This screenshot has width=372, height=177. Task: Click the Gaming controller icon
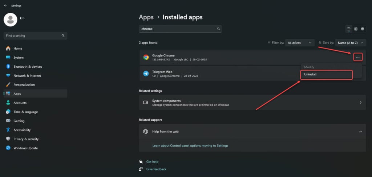[x=8, y=121]
